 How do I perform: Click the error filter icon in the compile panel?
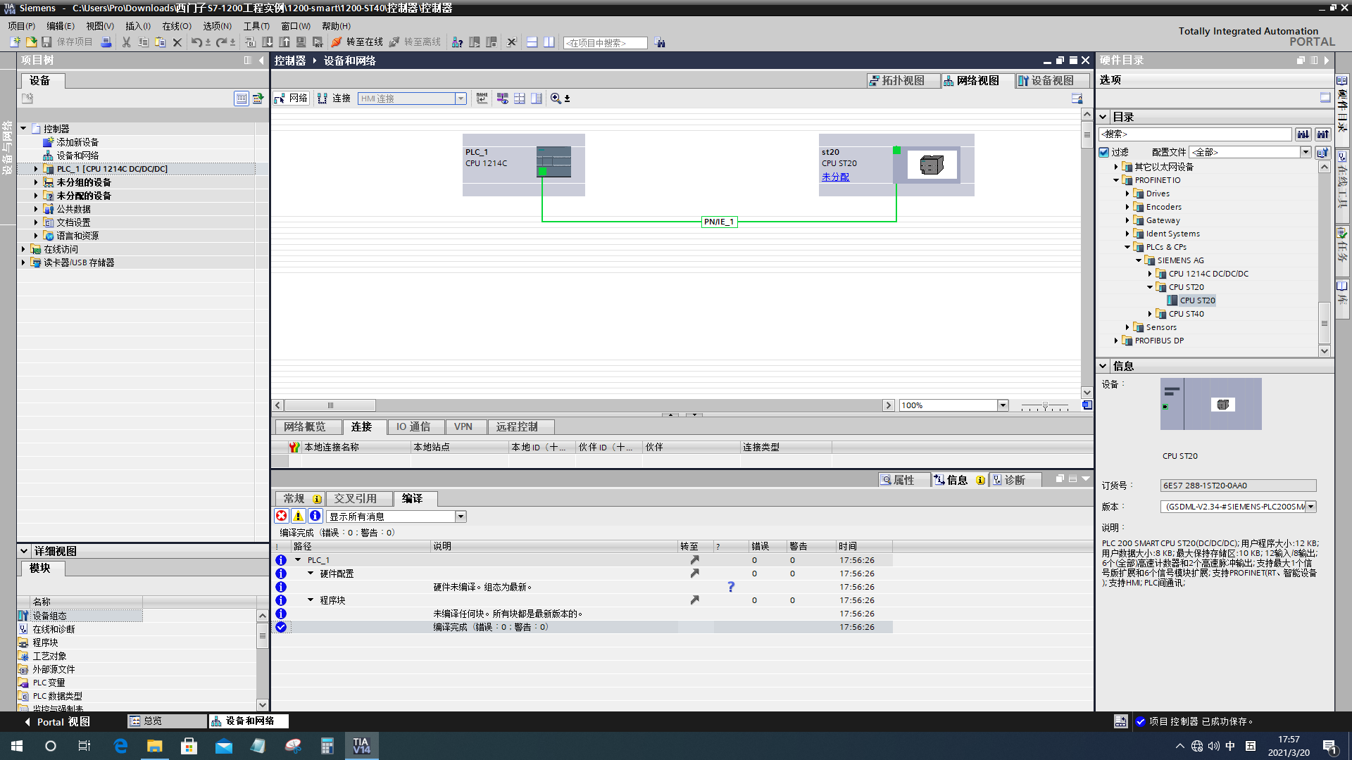click(281, 516)
